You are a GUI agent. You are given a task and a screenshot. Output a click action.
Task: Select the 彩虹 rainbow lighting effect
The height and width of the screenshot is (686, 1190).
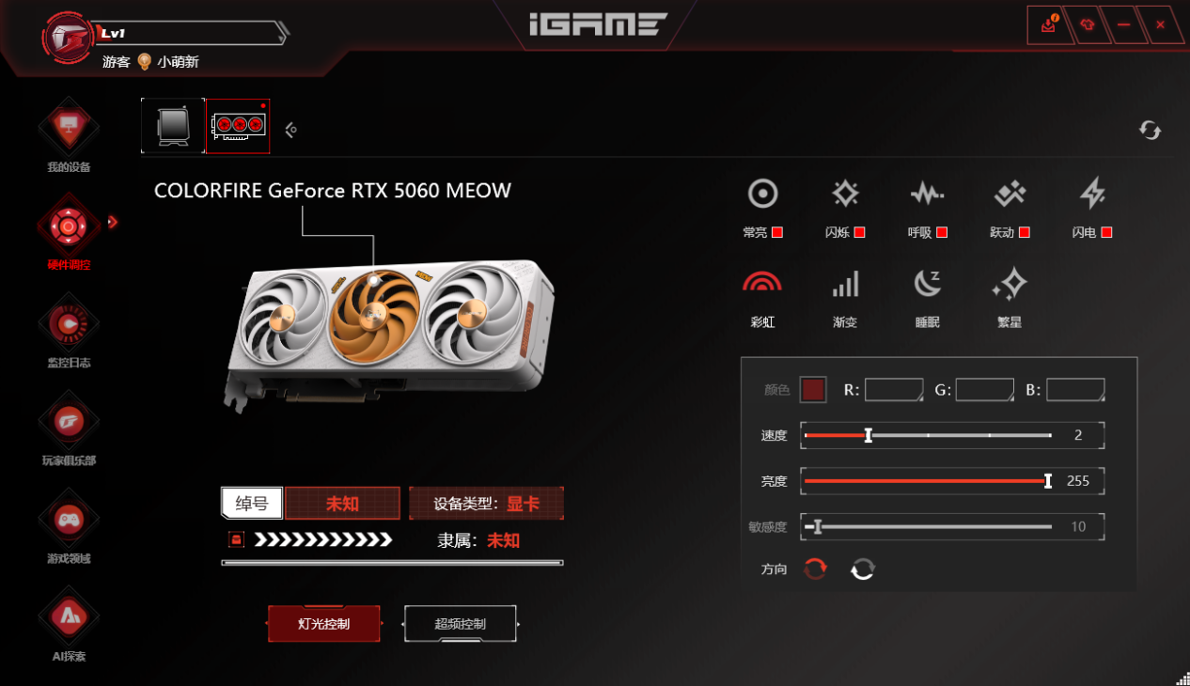click(762, 282)
